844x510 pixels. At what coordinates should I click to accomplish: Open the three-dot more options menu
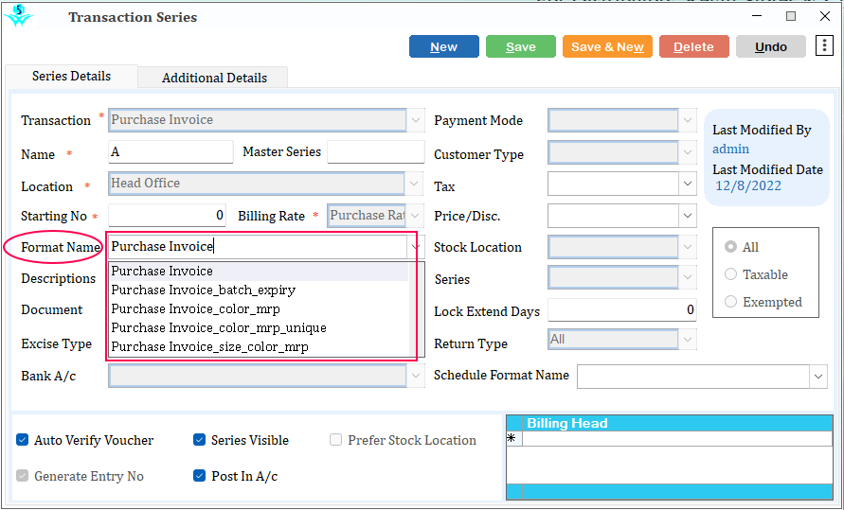824,46
